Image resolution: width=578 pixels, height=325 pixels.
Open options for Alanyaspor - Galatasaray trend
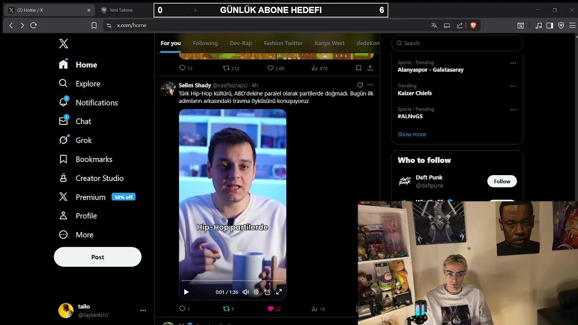(513, 63)
